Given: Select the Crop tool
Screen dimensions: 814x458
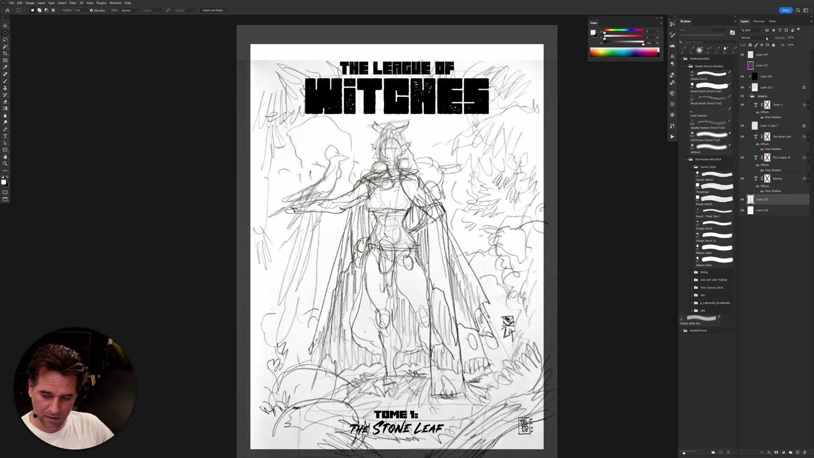Looking at the screenshot, I should pos(5,53).
